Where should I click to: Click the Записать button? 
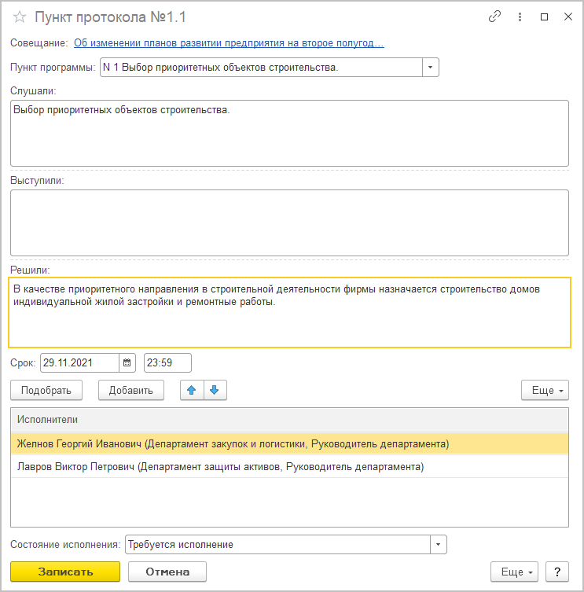[65, 572]
